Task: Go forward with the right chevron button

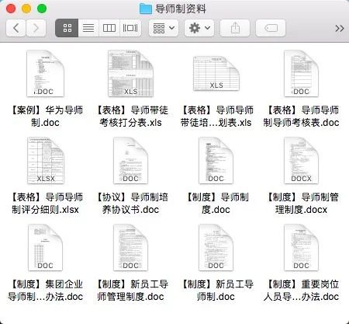Action: pyautogui.click(x=36, y=28)
